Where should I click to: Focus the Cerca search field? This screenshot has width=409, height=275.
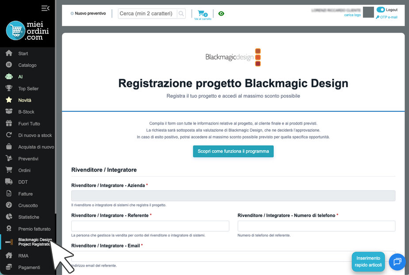(148, 14)
